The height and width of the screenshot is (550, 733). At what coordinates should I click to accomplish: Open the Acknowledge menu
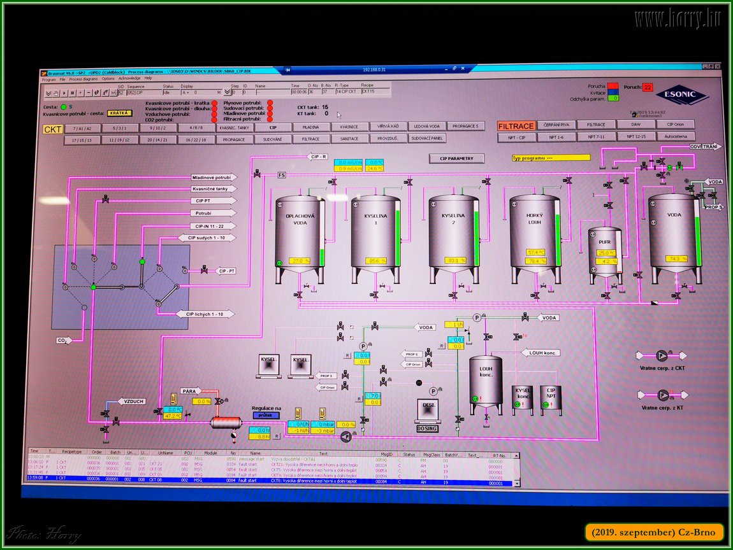[x=129, y=79]
